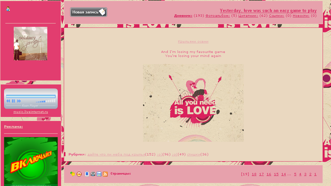Click the orange RSS feed icon
The height and width of the screenshot is (186, 331).
(x=105, y=174)
